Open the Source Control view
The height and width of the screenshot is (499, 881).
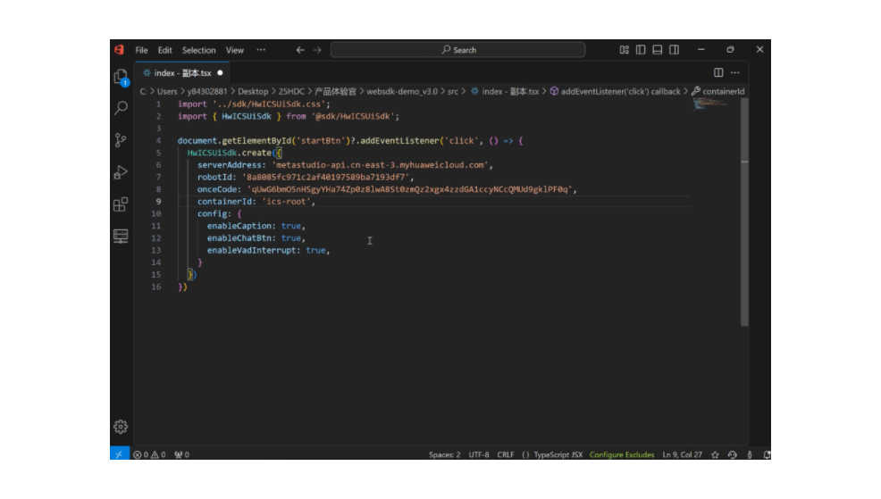tap(121, 140)
